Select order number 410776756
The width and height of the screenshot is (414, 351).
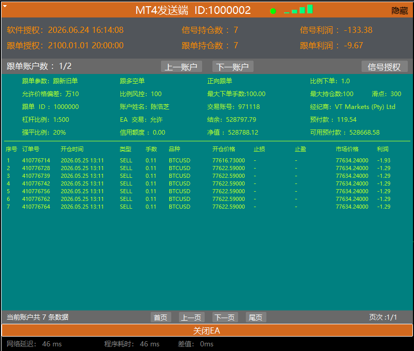pyautogui.click(x=36, y=191)
